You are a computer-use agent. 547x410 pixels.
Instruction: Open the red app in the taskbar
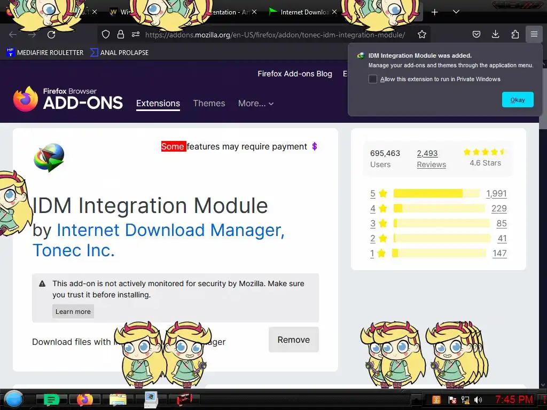(x=184, y=399)
